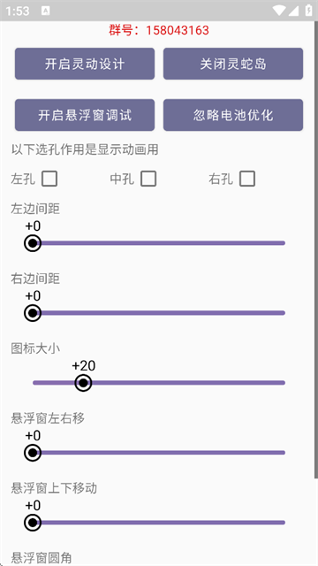Check the 中孔 checkbox

coord(148,179)
